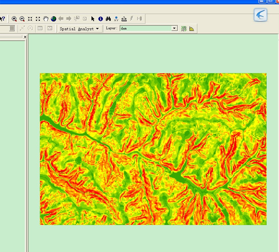Image resolution: width=279 pixels, height=252 pixels.
Task: Click the Go To XY icon
Action: 116,19
